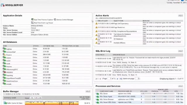Open the PRD2012 database link
The height and width of the screenshot is (105, 187).
[x=9, y=72]
